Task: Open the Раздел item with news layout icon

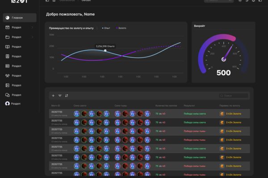Action: click(17, 85)
